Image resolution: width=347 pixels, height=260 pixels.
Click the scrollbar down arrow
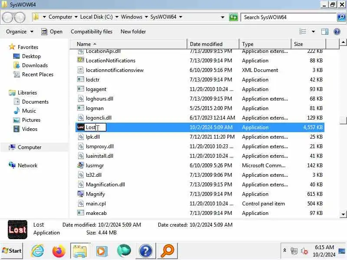pos(343,214)
